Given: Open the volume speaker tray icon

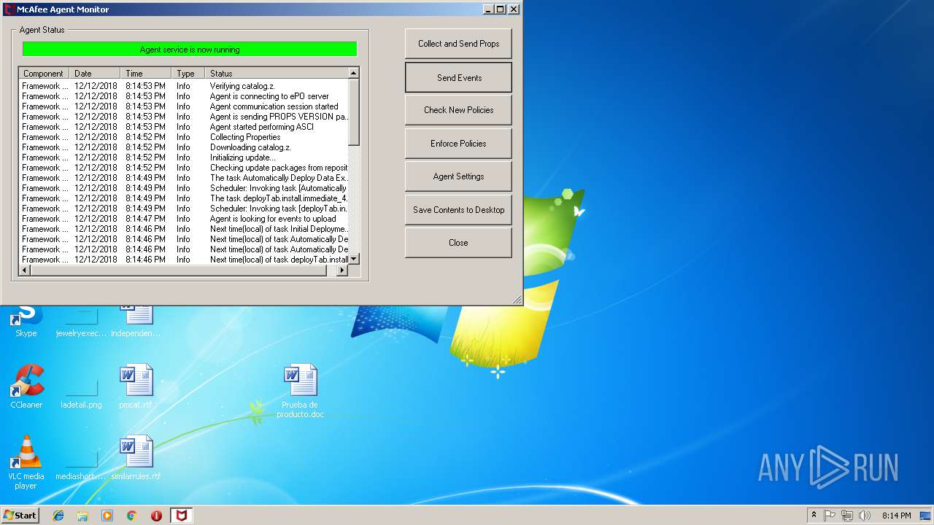Looking at the screenshot, I should [x=865, y=516].
